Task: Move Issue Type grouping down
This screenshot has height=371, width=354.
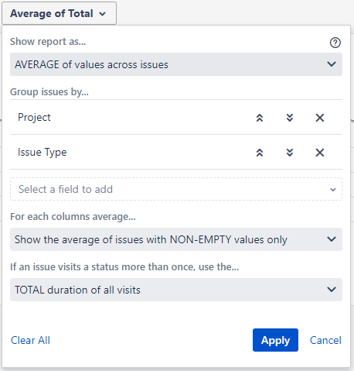Action: click(290, 153)
